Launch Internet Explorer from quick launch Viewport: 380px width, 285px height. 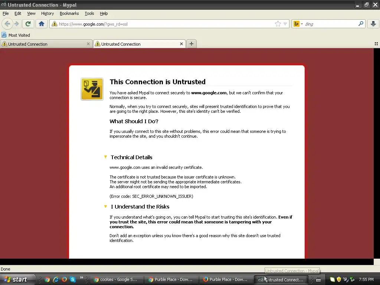click(x=56, y=279)
